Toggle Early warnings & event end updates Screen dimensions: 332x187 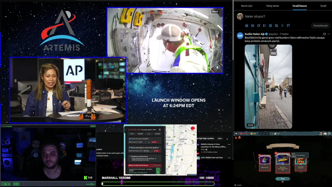pos(130,148)
